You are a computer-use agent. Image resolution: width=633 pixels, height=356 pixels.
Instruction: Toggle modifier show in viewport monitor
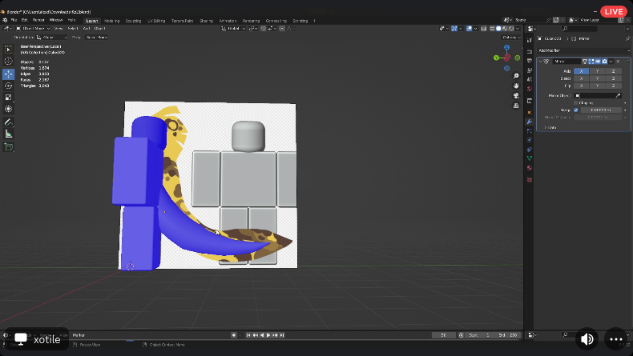coord(598,62)
